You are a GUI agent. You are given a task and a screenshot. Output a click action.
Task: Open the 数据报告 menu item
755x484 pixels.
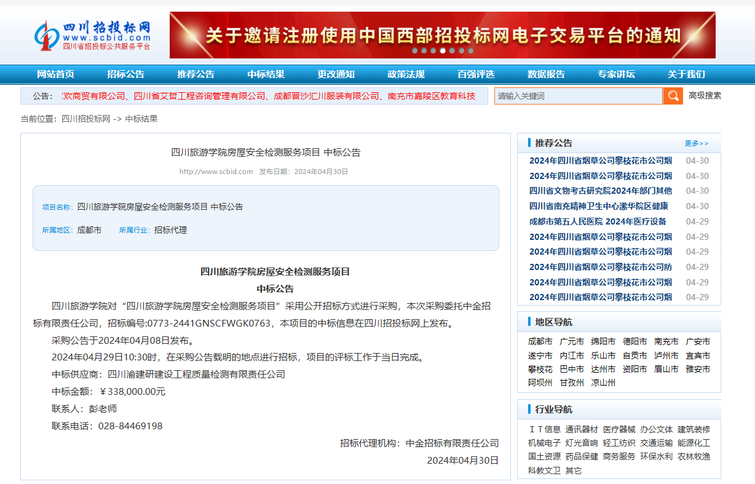tap(546, 74)
